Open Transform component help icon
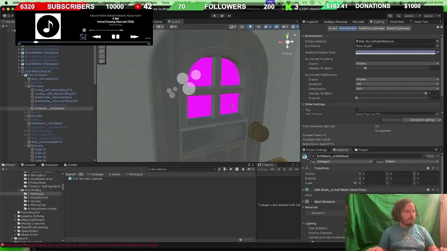447x251 pixels. [x=428, y=168]
